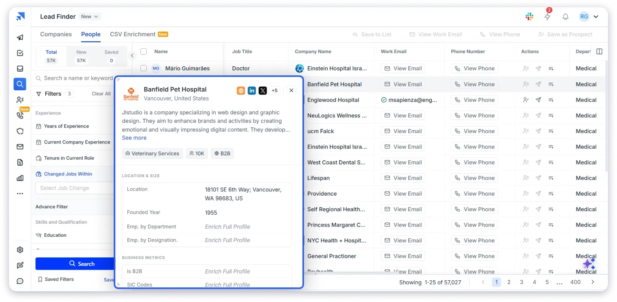Select the Saved 0 tab
This screenshot has height=302, width=617.
point(111,56)
